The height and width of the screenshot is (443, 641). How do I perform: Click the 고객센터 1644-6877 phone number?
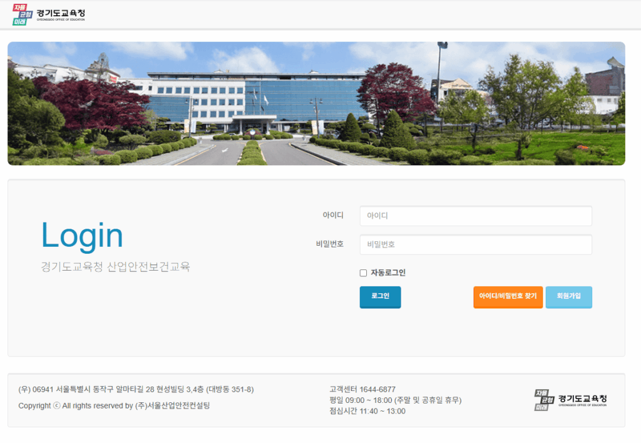(362, 389)
